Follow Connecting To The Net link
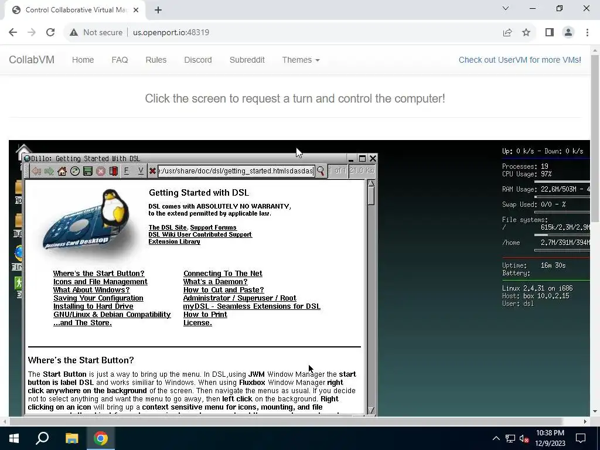600x450 pixels. pos(223,274)
